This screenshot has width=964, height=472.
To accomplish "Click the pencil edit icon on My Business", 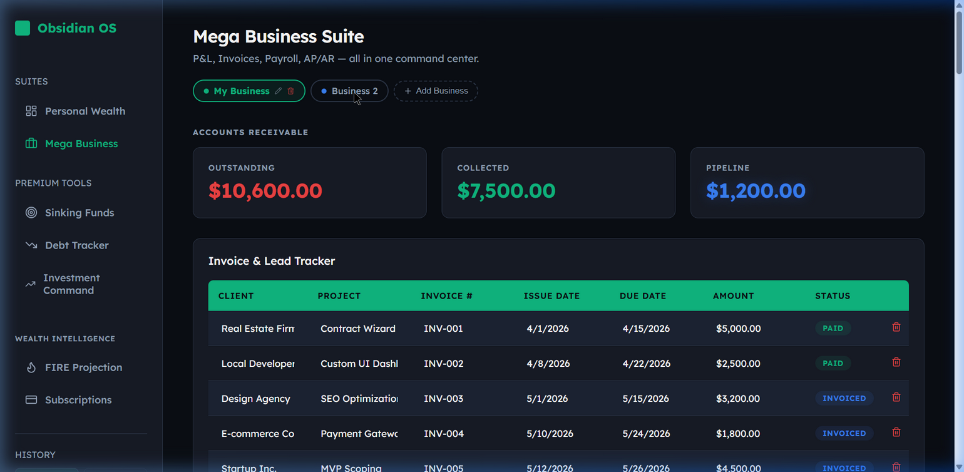I will (x=279, y=91).
